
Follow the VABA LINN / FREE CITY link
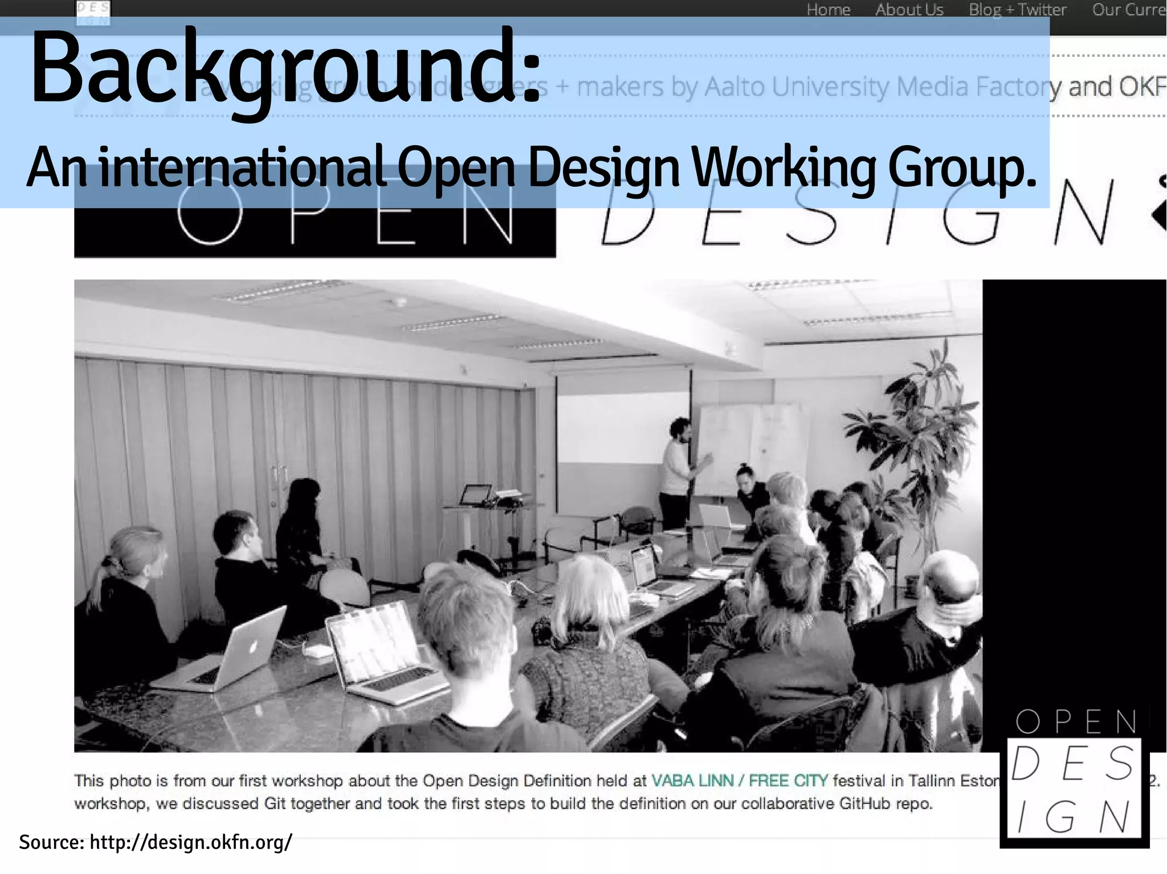point(739,780)
